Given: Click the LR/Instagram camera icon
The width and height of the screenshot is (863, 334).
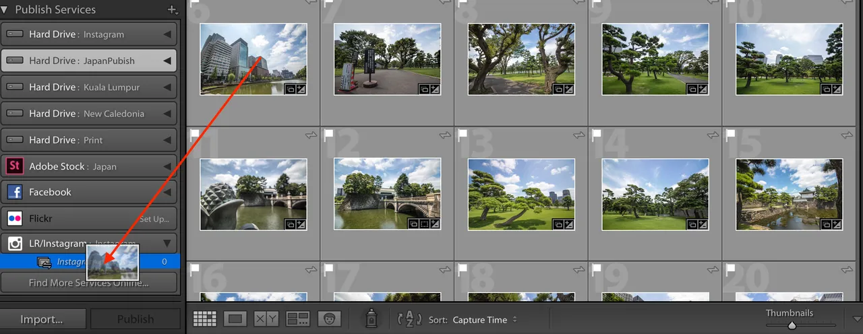Looking at the screenshot, I should pos(15,244).
